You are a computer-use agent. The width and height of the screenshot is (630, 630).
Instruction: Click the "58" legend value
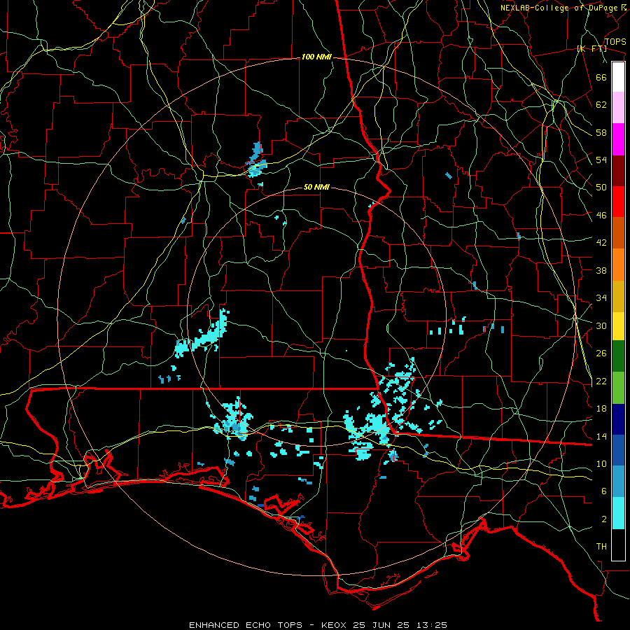pyautogui.click(x=601, y=132)
